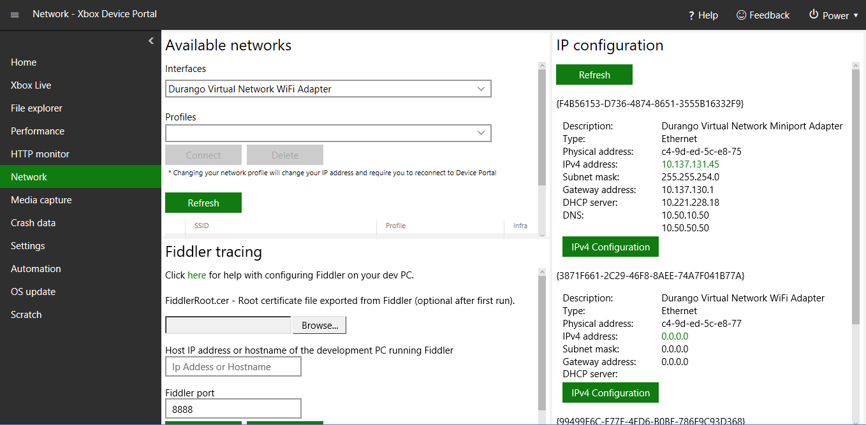This screenshot has height=425, width=866.
Task: Select the physical address c4-9d-ed-5c-e8-75
Action: (x=701, y=152)
